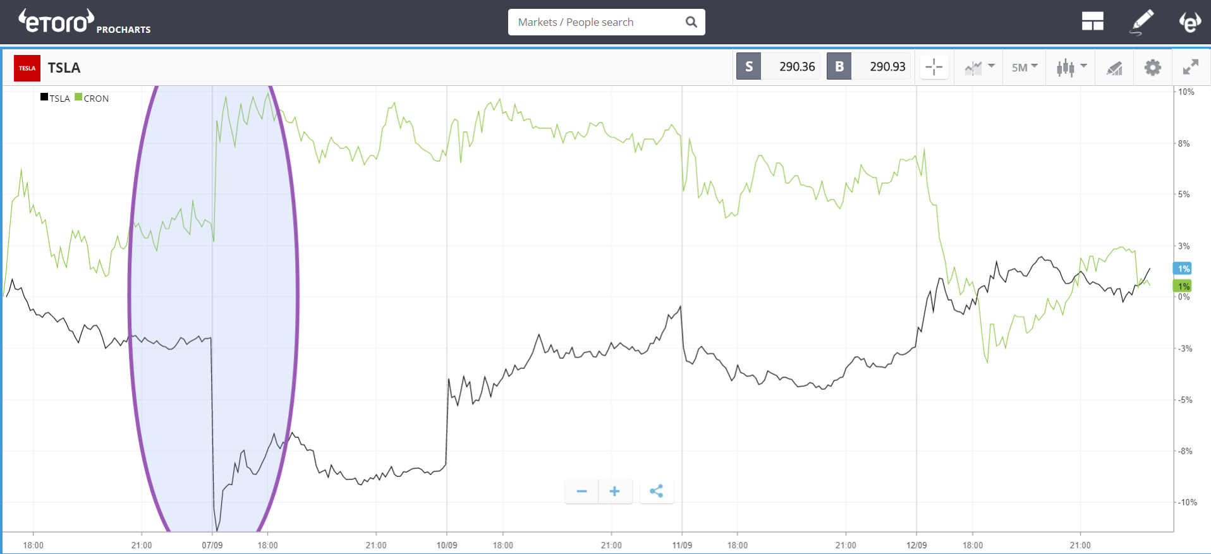This screenshot has width=1211, height=554.
Task: Click the search magnifier icon
Action: [x=691, y=22]
